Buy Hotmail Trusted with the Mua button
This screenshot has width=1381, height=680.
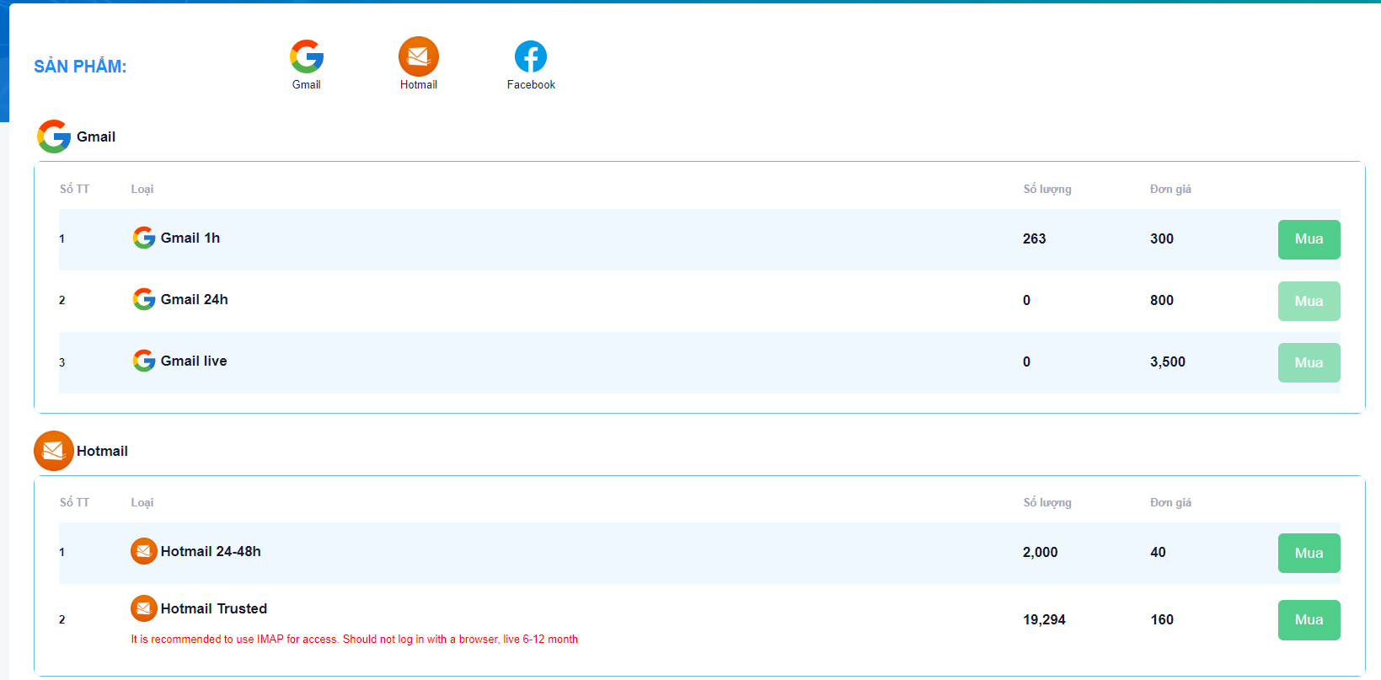[x=1309, y=620]
